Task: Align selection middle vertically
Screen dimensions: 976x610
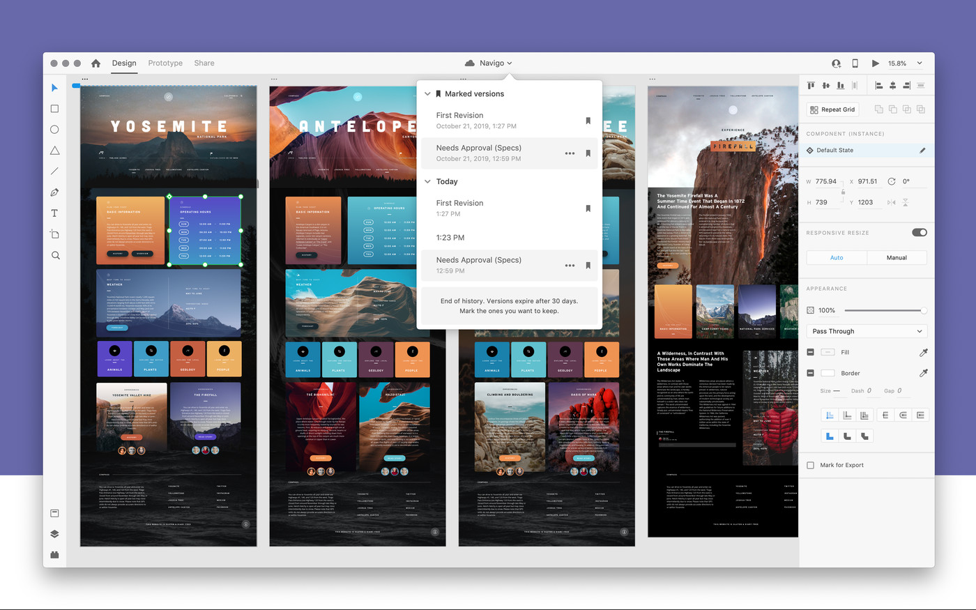Action: click(x=825, y=85)
